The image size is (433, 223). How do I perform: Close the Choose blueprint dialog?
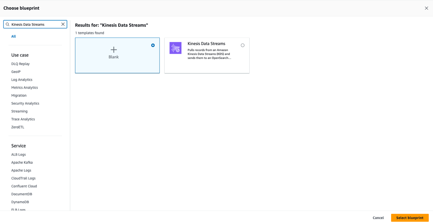426,8
